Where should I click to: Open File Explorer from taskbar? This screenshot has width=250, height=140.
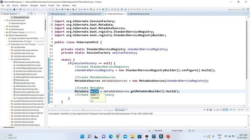tap(132, 136)
